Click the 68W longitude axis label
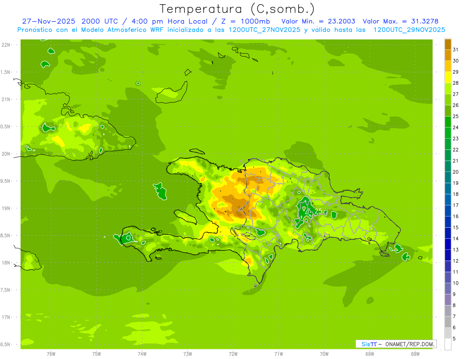The height and width of the screenshot is (359, 466). pyautogui.click(x=415, y=354)
